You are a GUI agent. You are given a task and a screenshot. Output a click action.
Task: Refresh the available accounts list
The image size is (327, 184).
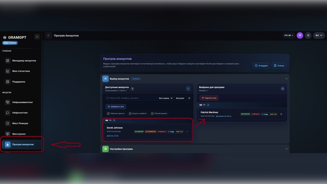coord(188,89)
